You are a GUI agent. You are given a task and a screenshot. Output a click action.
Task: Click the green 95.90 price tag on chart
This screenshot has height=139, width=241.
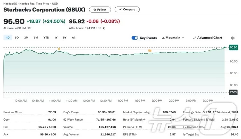click(x=233, y=47)
